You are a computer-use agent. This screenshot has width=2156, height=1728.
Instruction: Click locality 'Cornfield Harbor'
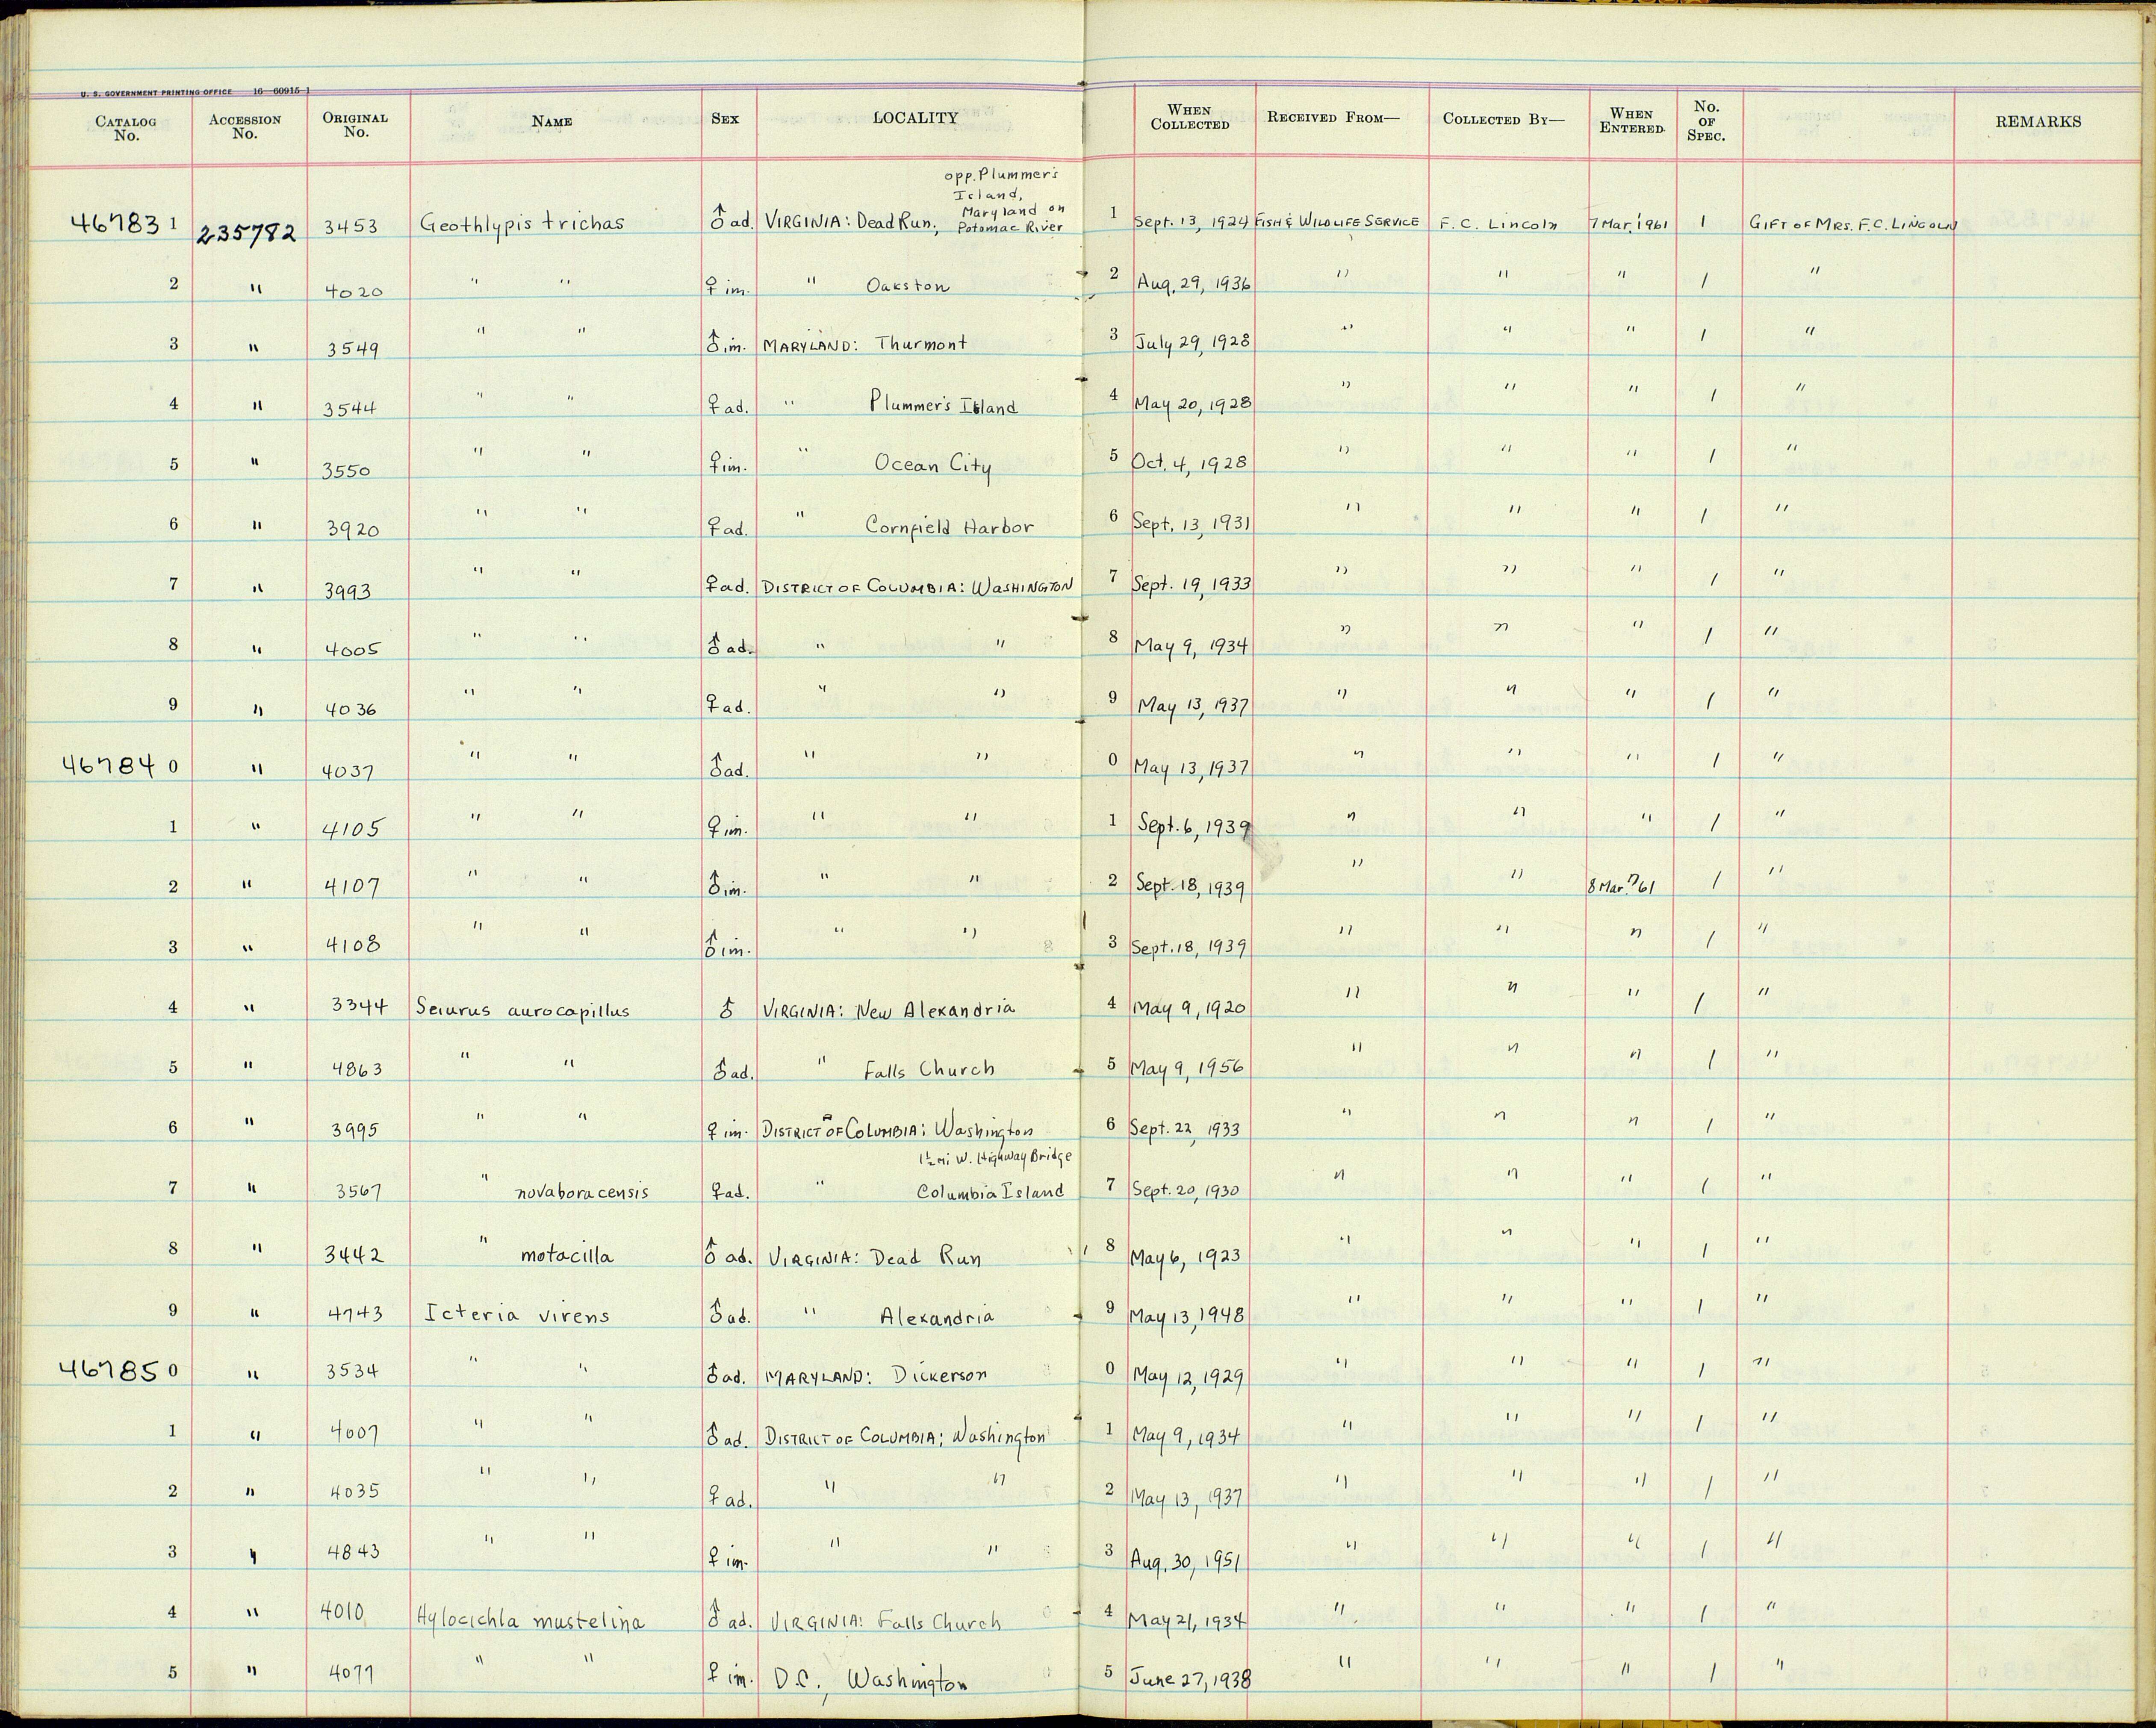[x=949, y=526]
